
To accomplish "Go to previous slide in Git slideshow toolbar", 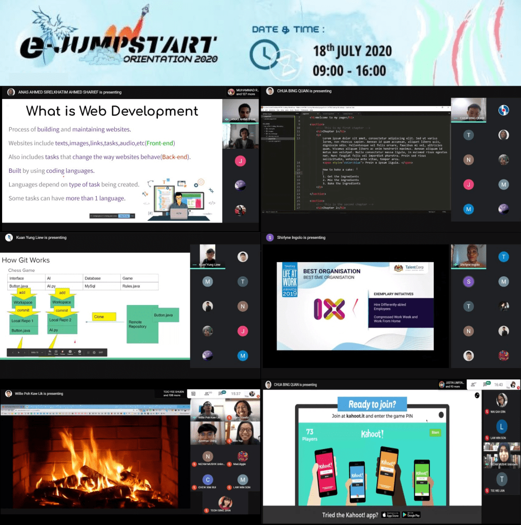I will click(13, 352).
